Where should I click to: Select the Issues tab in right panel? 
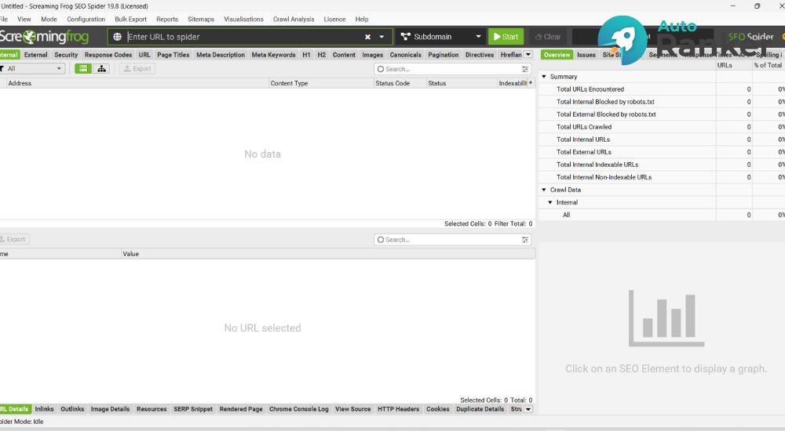(586, 55)
